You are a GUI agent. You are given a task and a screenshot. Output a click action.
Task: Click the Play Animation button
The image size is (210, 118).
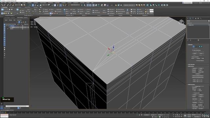(178, 115)
